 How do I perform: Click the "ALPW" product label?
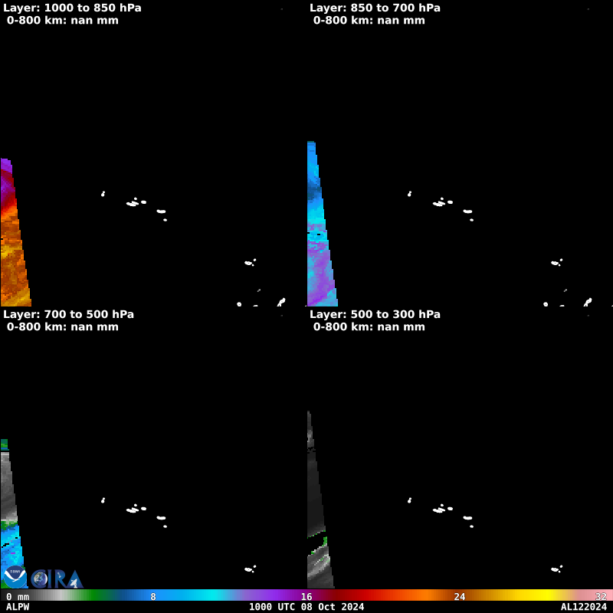tap(18, 607)
